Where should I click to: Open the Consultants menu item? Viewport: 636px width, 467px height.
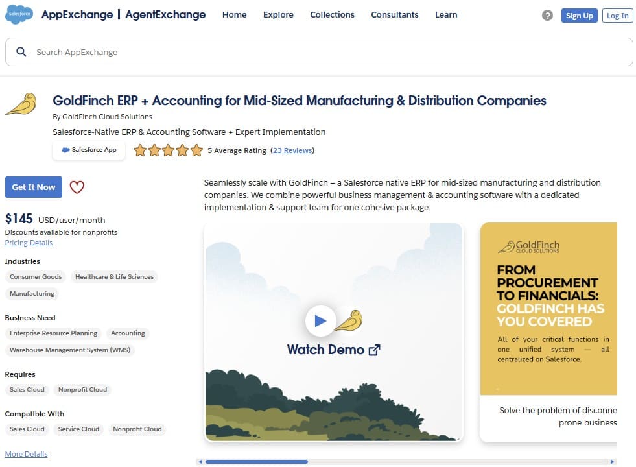395,15
